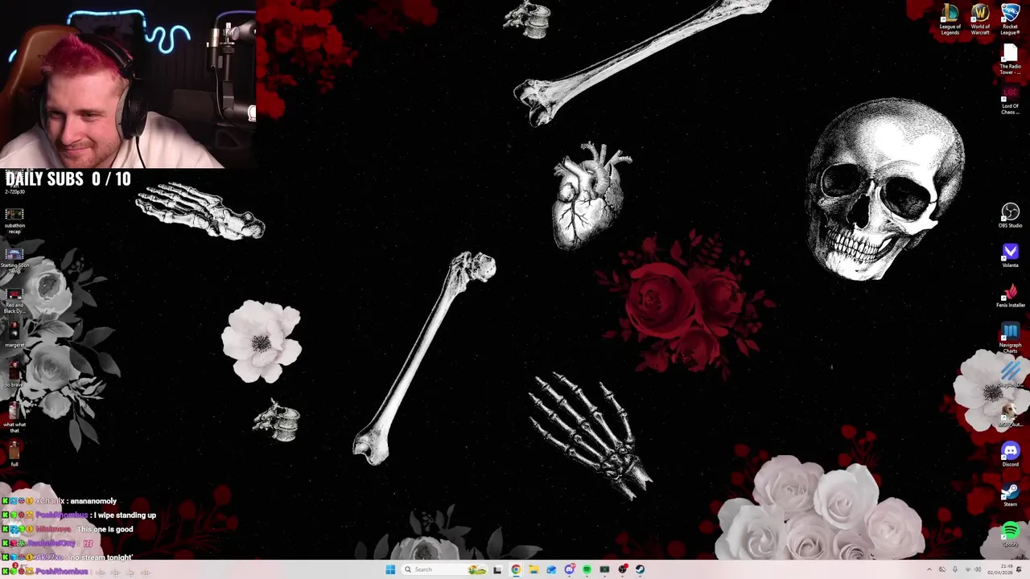Open Task View from the taskbar

point(497,569)
